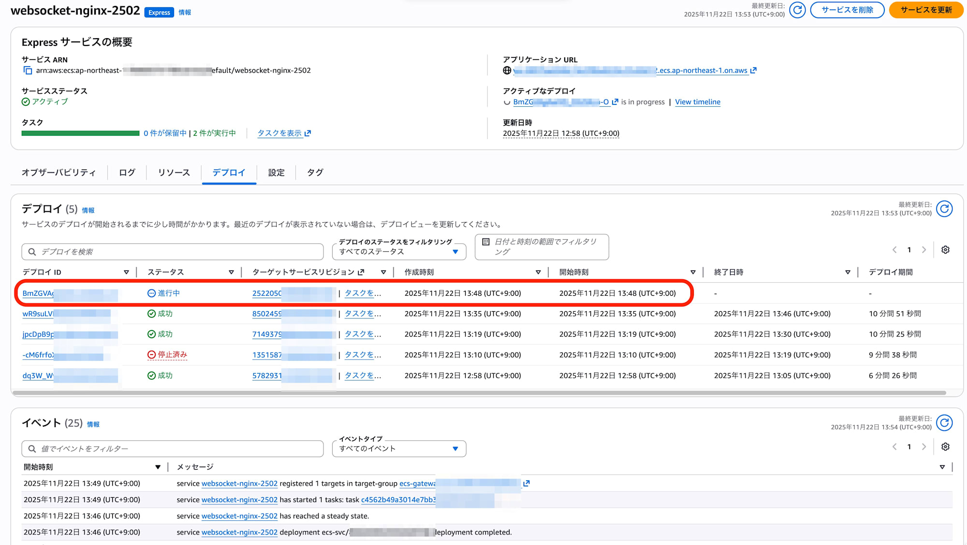Click the top-right page refresh icon
Screen dimensions: 967x545
[x=797, y=10]
